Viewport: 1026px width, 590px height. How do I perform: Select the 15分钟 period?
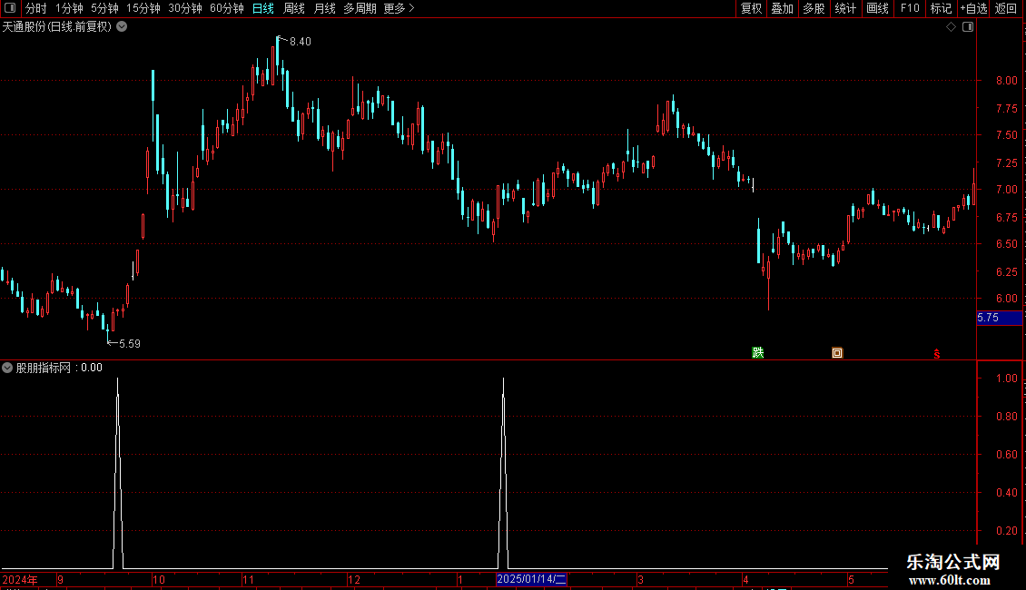[143, 8]
